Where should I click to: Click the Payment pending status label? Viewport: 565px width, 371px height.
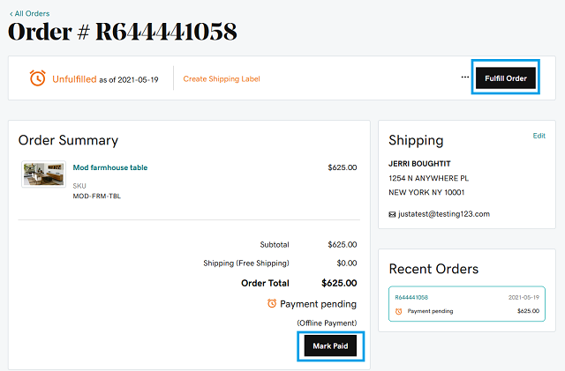(x=318, y=304)
